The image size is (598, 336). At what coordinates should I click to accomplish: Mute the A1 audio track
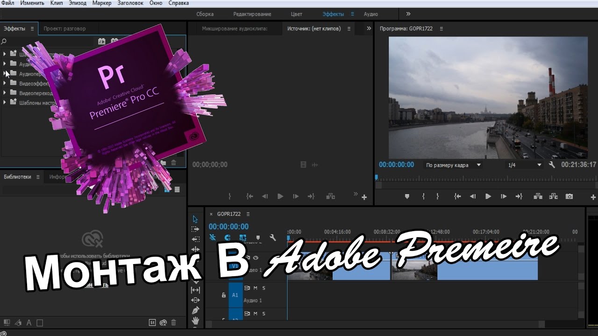(256, 288)
